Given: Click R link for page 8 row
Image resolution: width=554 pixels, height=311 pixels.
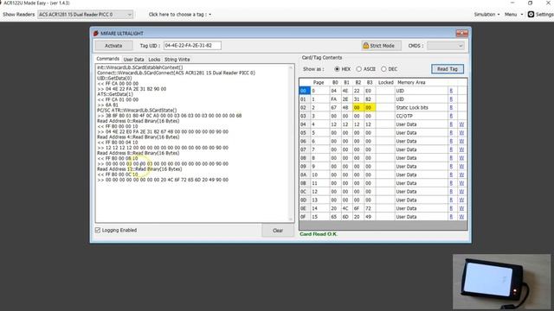Looking at the screenshot, I should point(451,158).
